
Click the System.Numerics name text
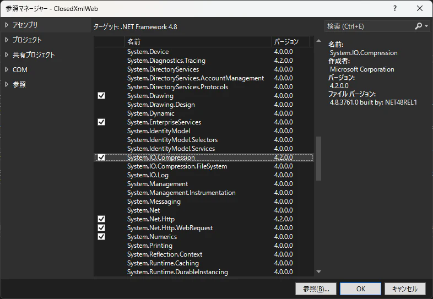coord(152,237)
